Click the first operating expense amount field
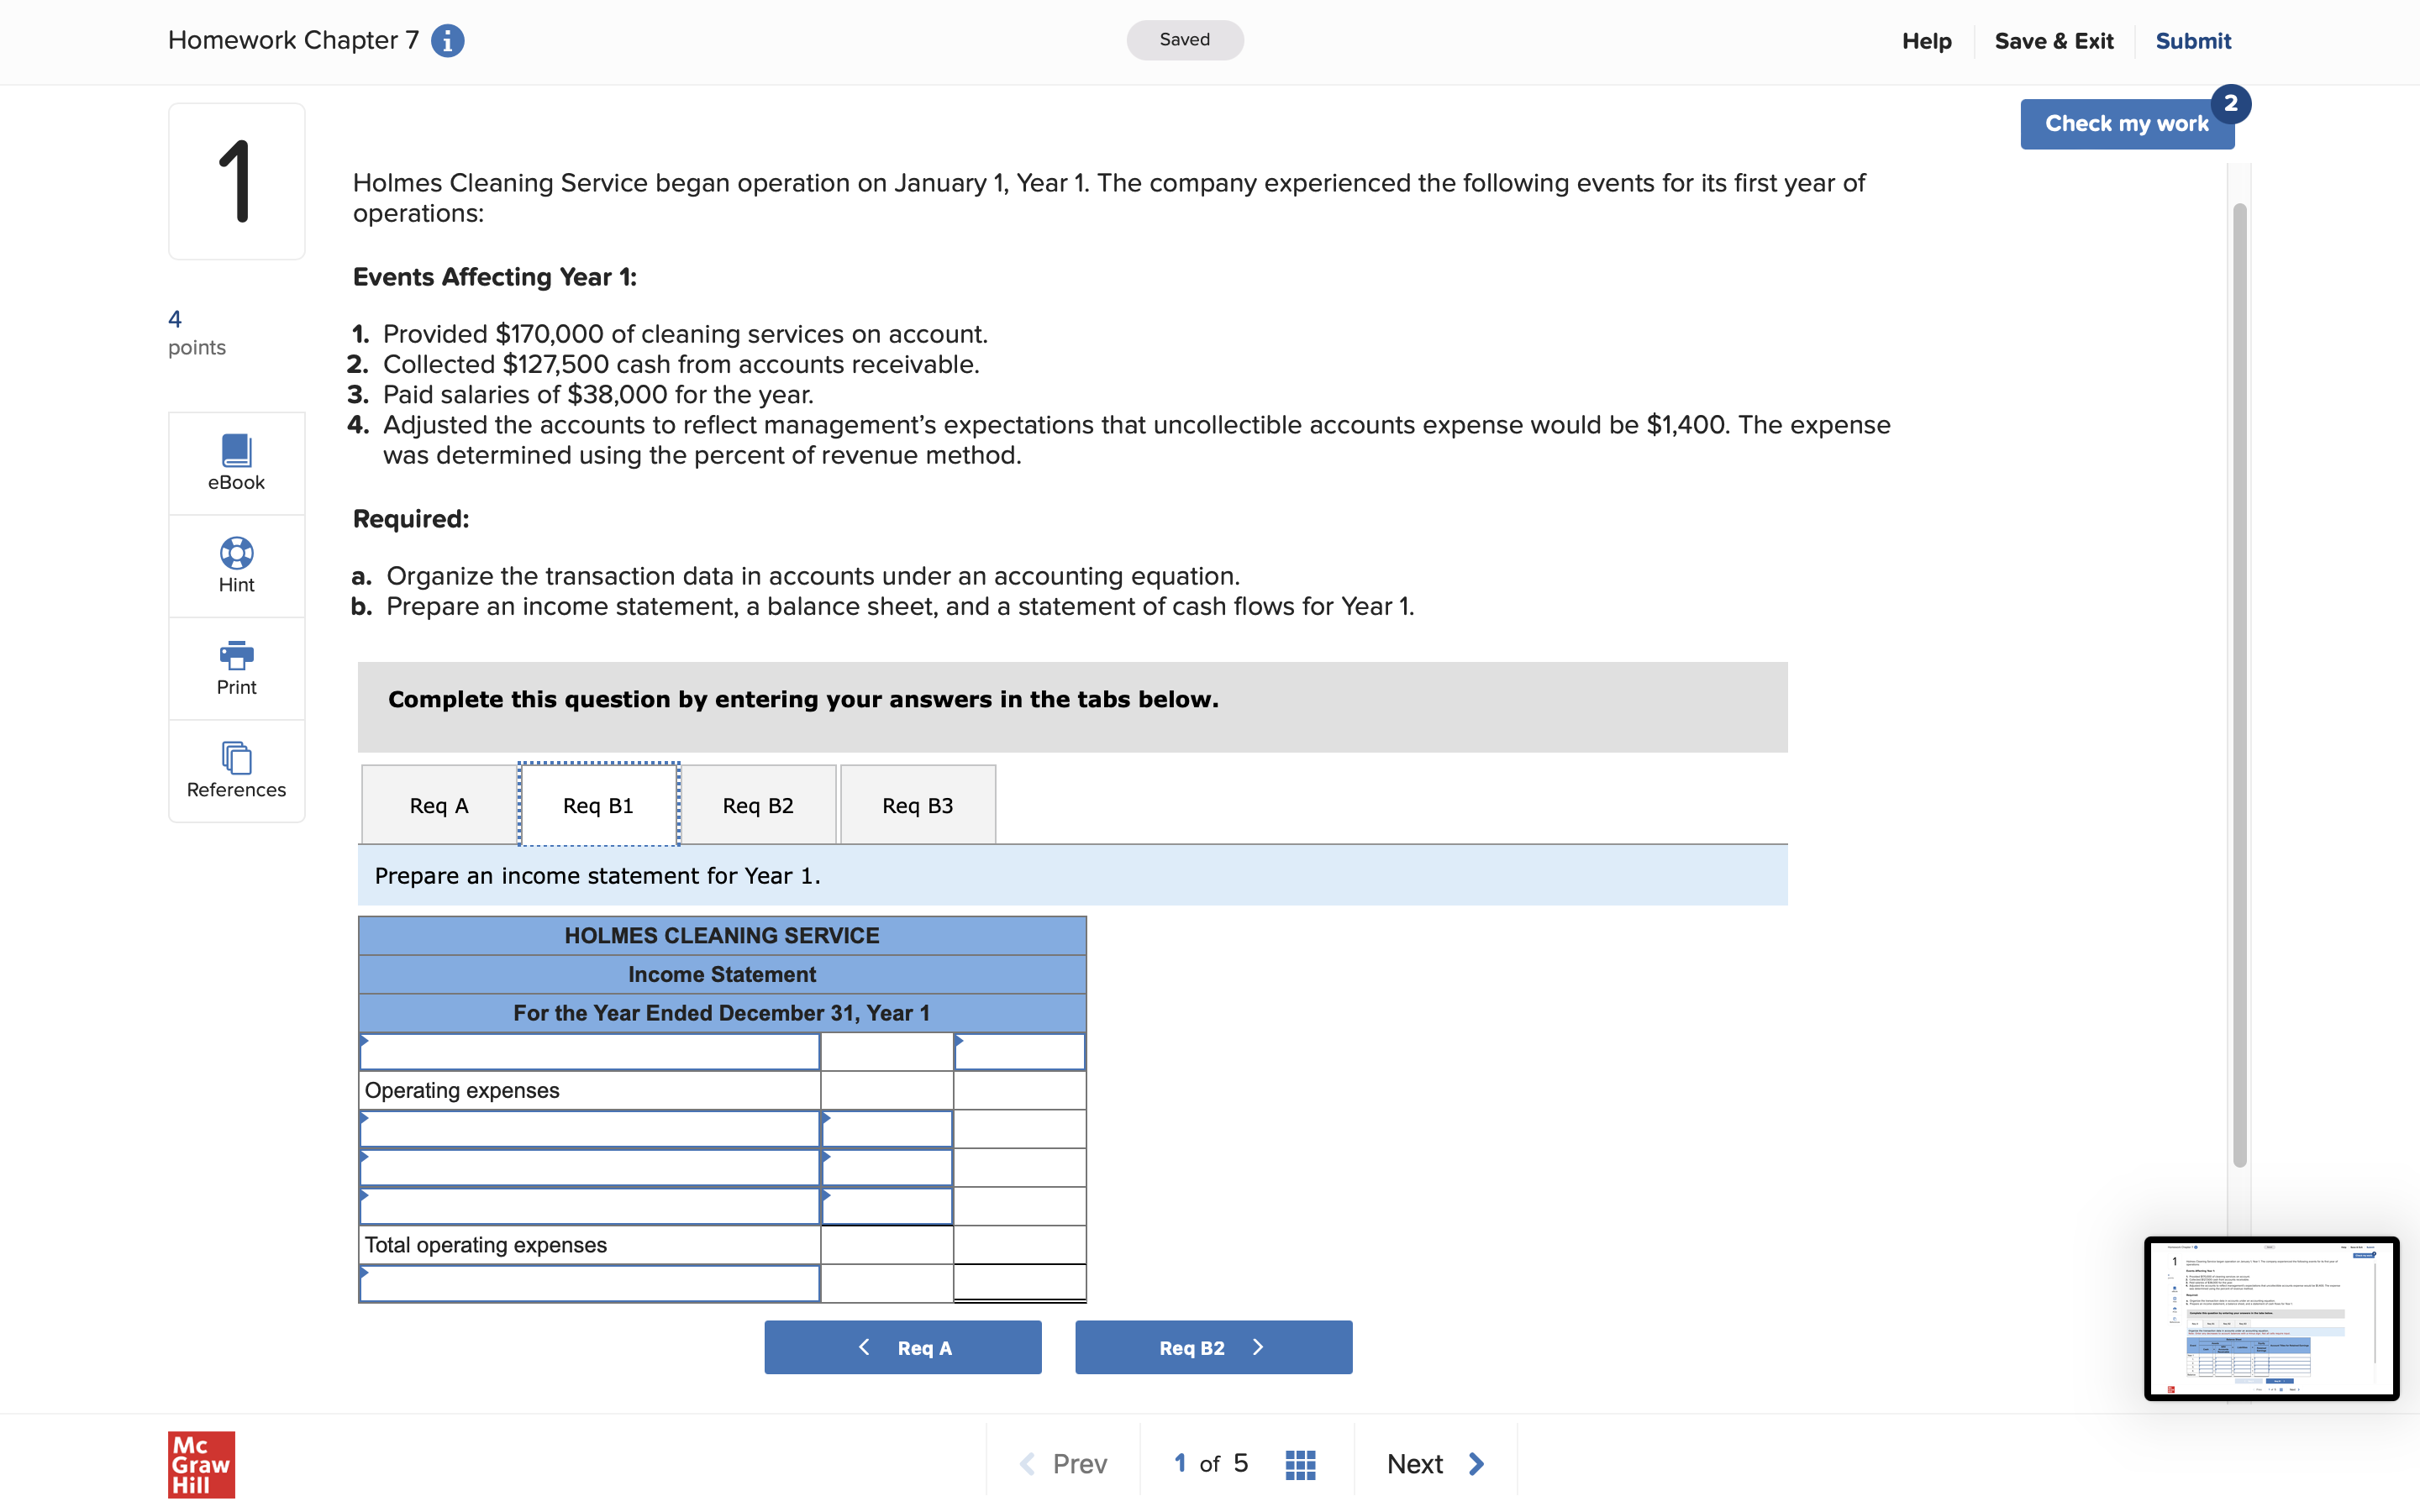Image resolution: width=2420 pixels, height=1512 pixels. [887, 1129]
